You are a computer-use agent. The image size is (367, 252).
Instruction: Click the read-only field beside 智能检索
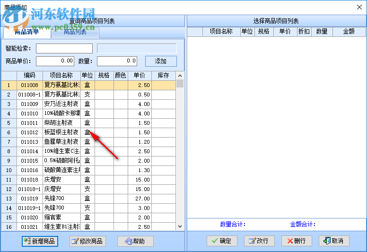(137, 48)
